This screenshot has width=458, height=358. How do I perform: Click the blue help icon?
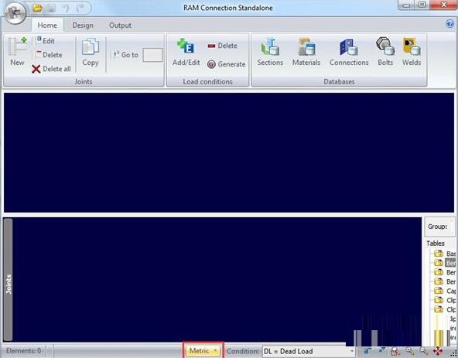450,24
